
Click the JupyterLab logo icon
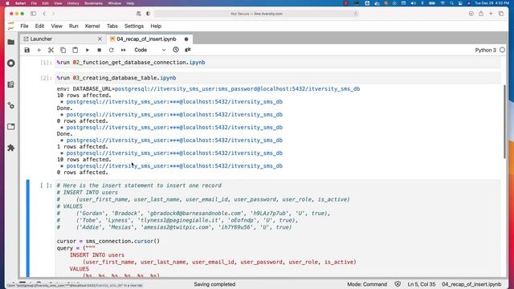[x=10, y=26]
